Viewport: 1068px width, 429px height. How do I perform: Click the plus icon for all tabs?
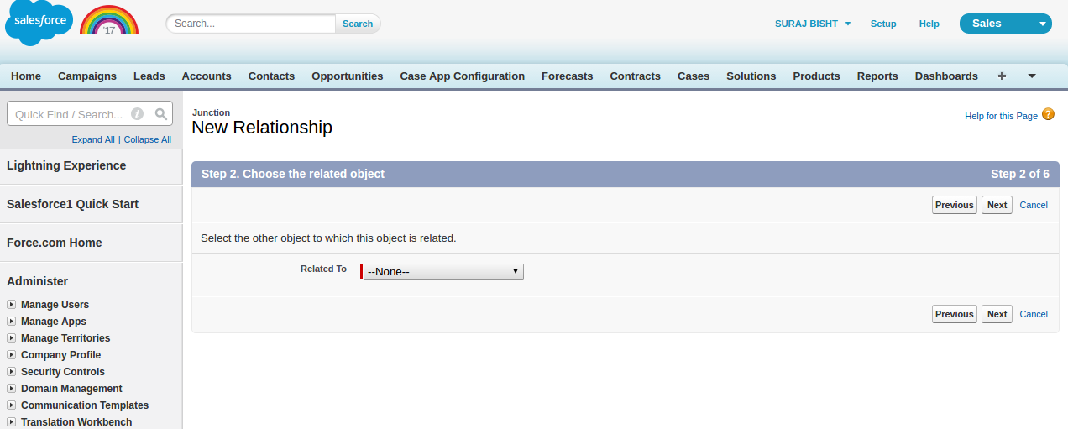click(x=1002, y=76)
